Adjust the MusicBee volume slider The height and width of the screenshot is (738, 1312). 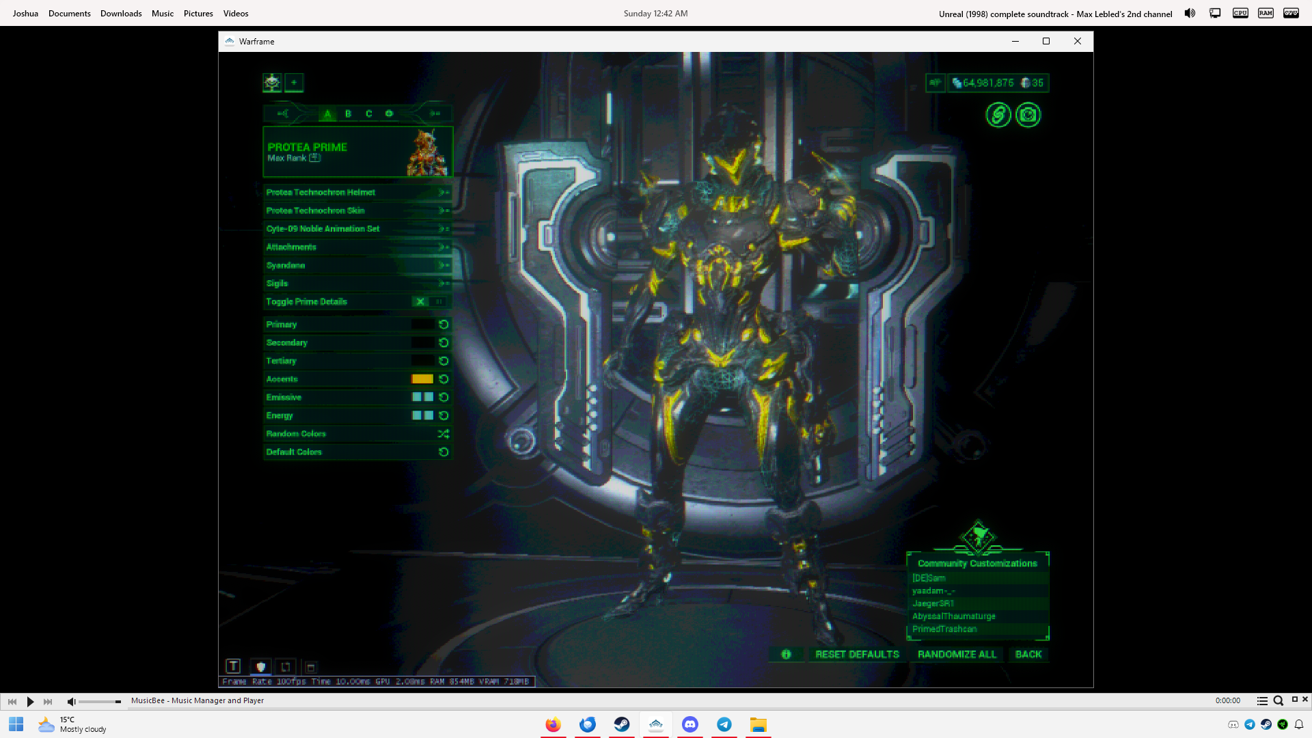100,702
